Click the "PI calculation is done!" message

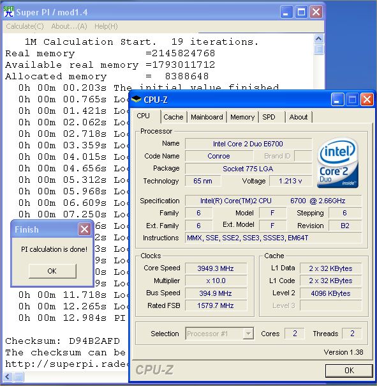(54, 249)
